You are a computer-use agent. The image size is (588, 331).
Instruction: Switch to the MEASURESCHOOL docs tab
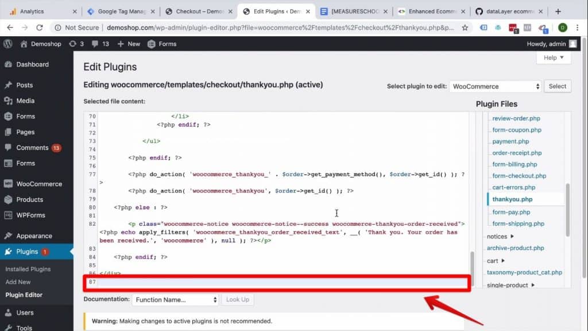tap(354, 11)
